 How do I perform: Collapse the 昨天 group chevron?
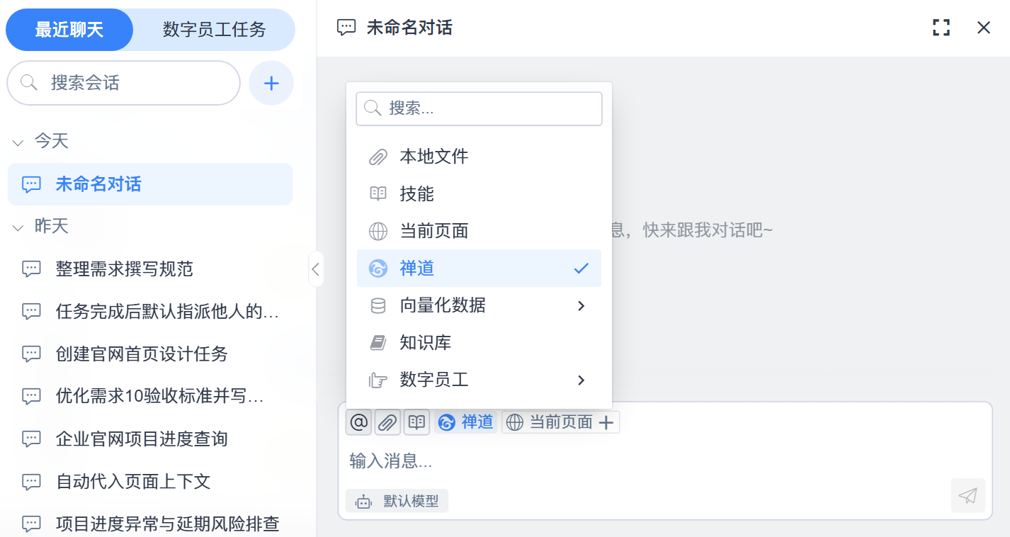click(x=18, y=227)
